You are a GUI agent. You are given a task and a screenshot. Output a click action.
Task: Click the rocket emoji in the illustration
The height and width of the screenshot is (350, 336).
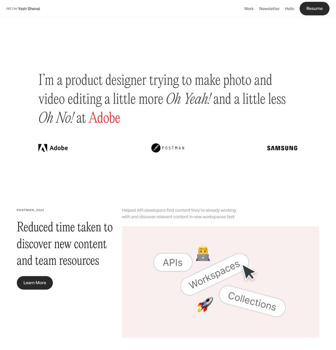(205, 304)
